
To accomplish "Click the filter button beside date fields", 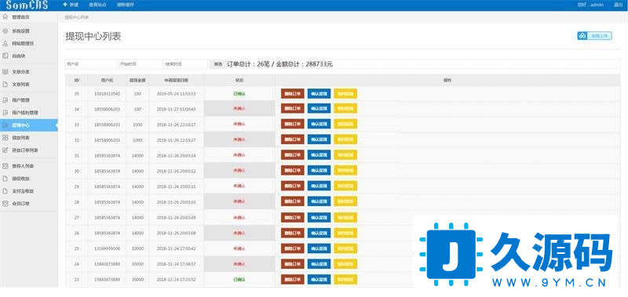I will tap(217, 64).
